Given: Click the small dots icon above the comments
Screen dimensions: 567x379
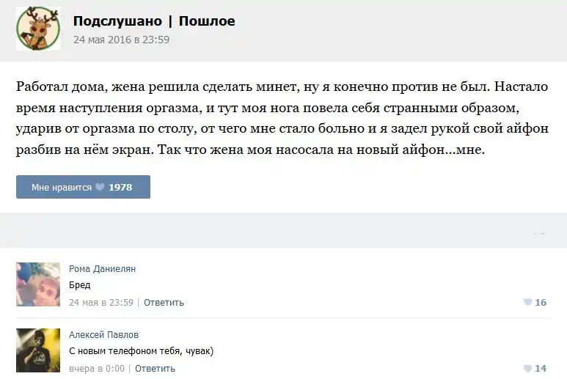Looking at the screenshot, I should [540, 233].
